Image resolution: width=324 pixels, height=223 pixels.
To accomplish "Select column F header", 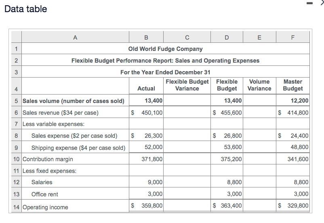I will point(293,37).
